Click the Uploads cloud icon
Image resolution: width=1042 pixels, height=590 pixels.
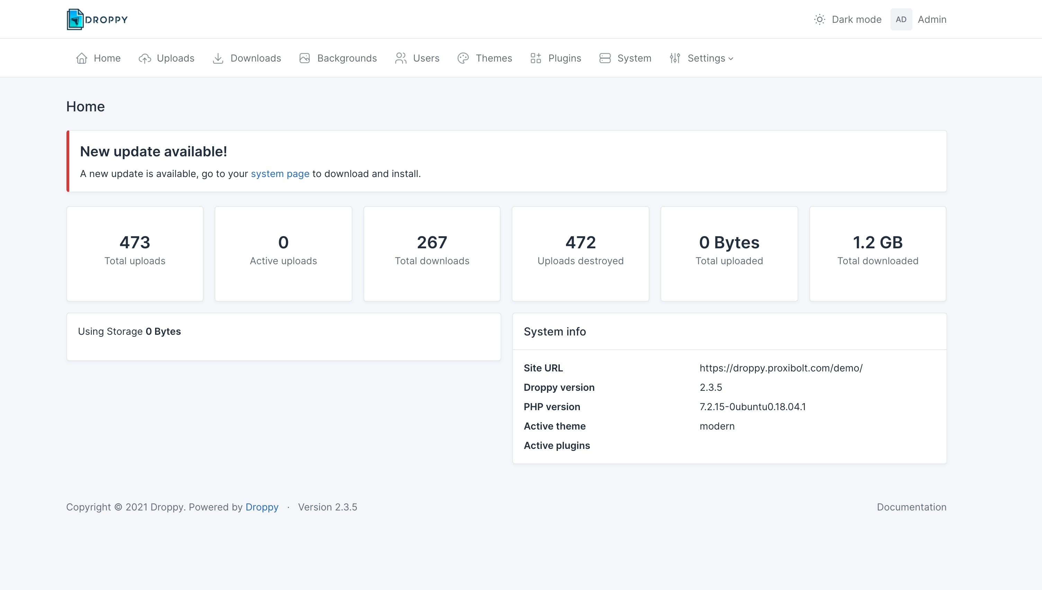[x=145, y=58]
